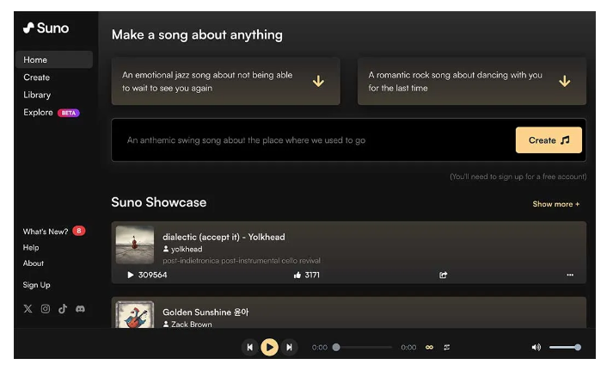Go to the Create page in sidebar
The height and width of the screenshot is (365, 607).
[x=36, y=77]
